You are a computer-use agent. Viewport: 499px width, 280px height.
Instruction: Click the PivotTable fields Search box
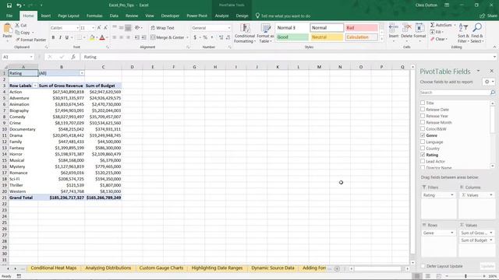coord(455,93)
